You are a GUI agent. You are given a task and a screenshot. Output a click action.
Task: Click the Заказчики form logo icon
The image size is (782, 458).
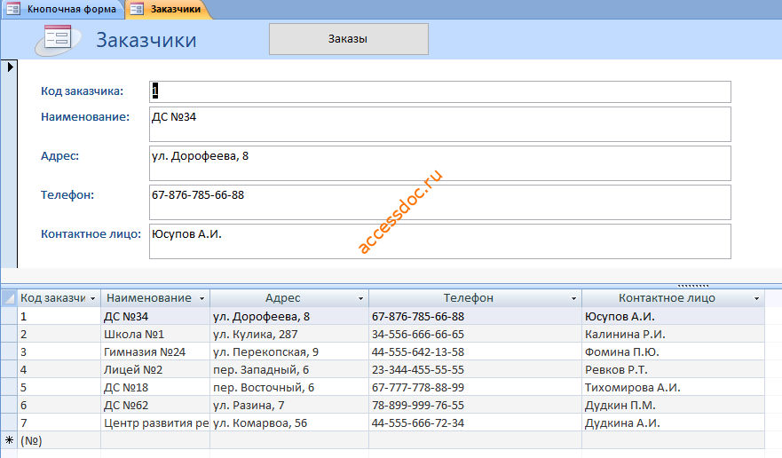[x=58, y=39]
